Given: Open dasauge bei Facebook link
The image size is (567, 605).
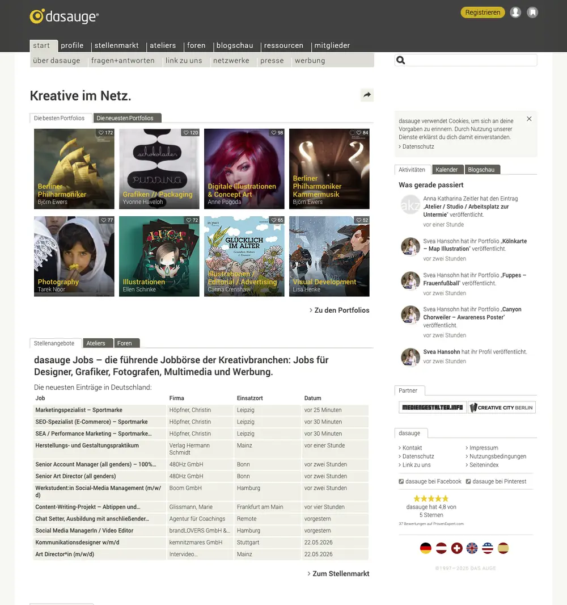Looking at the screenshot, I should click(430, 481).
